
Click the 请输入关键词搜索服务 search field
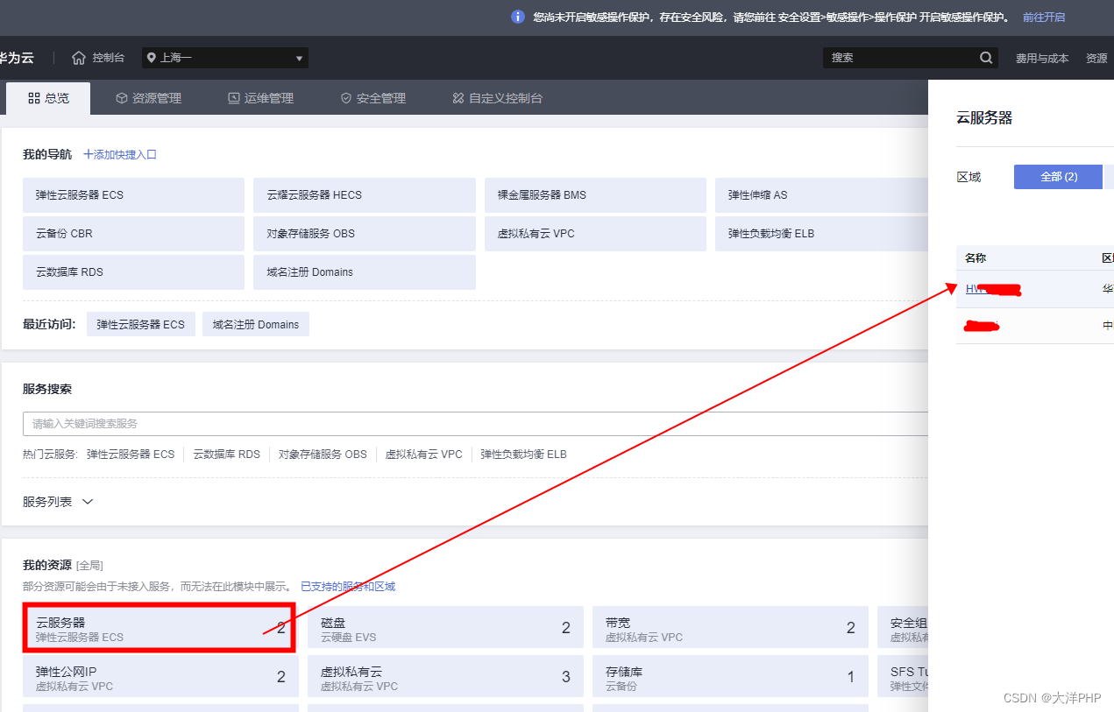coord(475,424)
